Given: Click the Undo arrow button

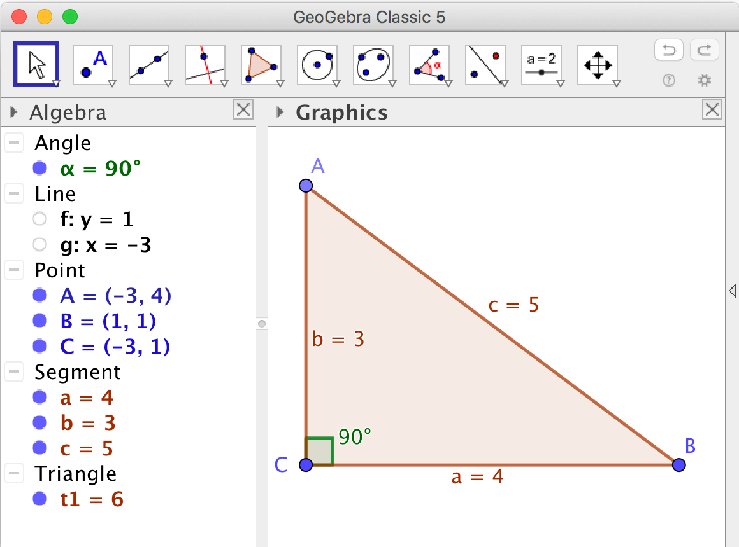Looking at the screenshot, I should pyautogui.click(x=669, y=50).
